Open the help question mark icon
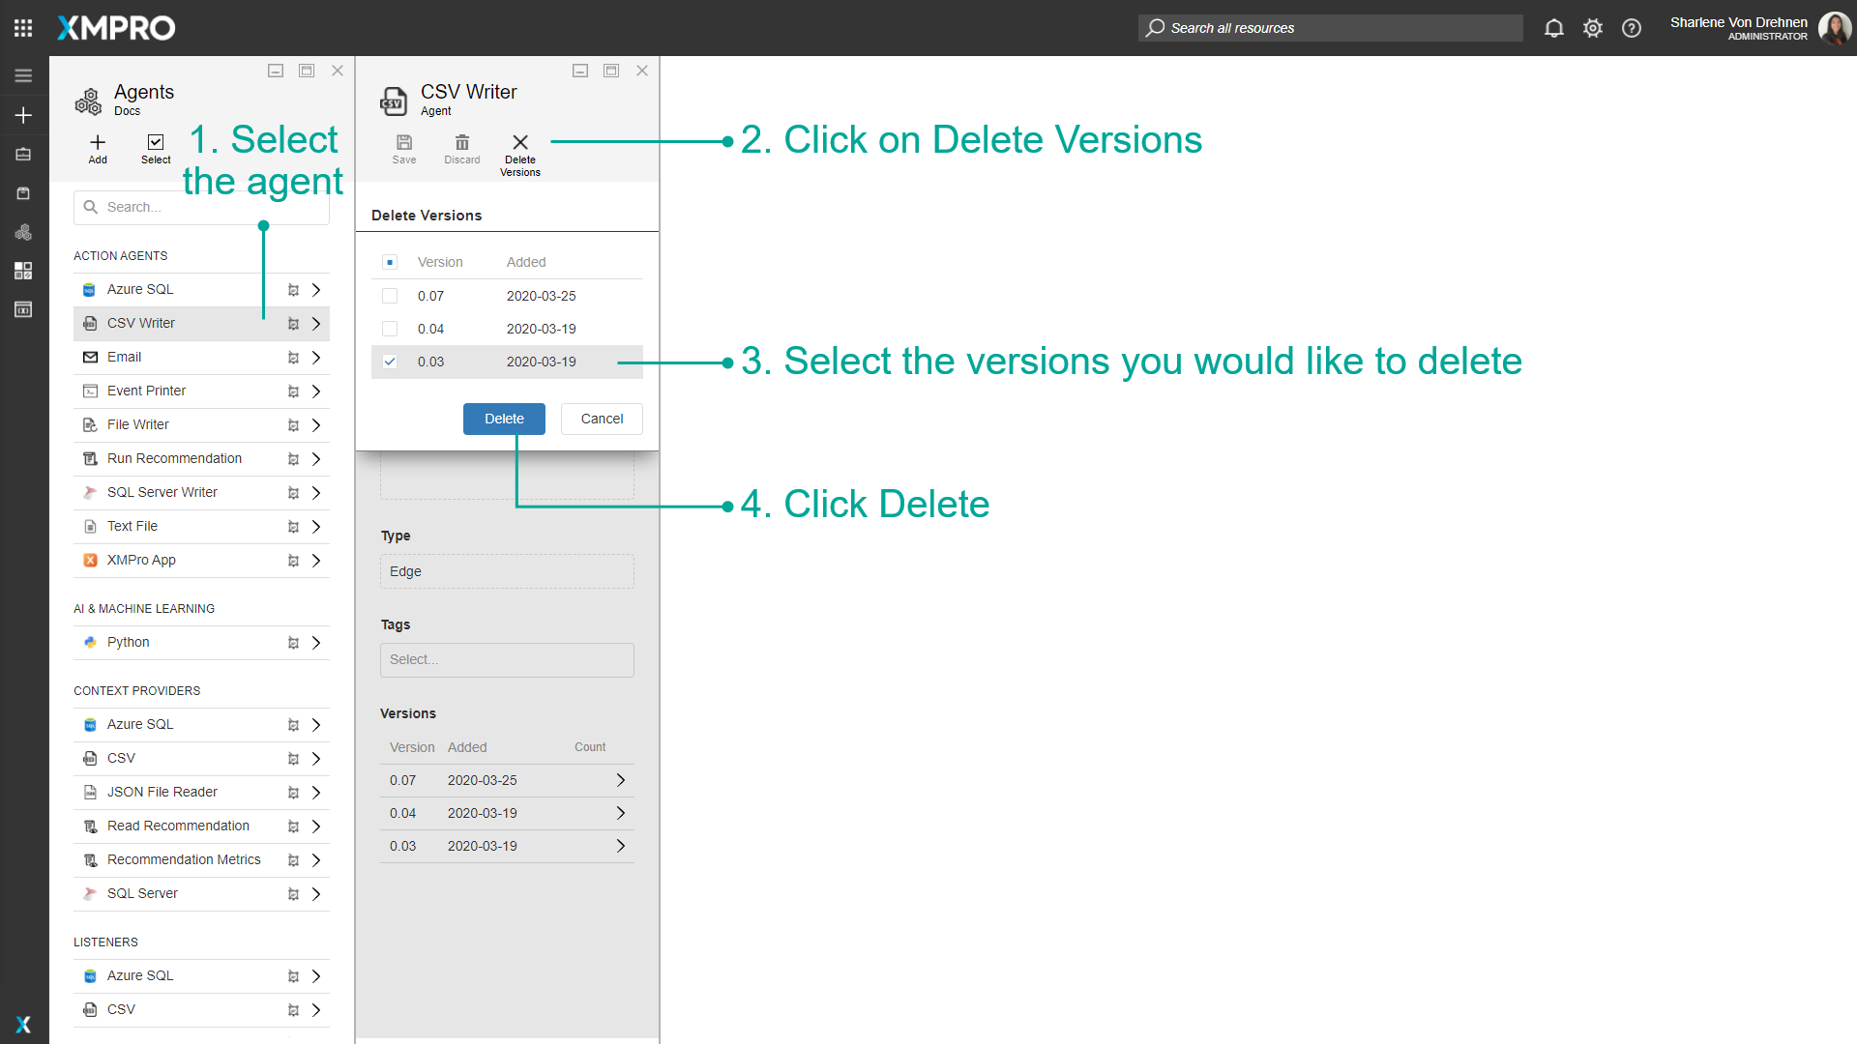1857x1044 pixels. pyautogui.click(x=1632, y=28)
